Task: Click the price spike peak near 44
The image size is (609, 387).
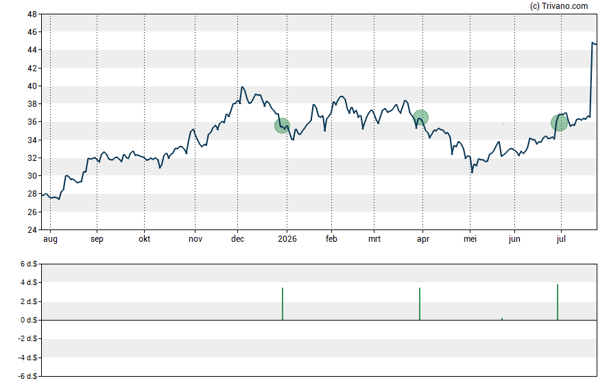Action: [593, 42]
